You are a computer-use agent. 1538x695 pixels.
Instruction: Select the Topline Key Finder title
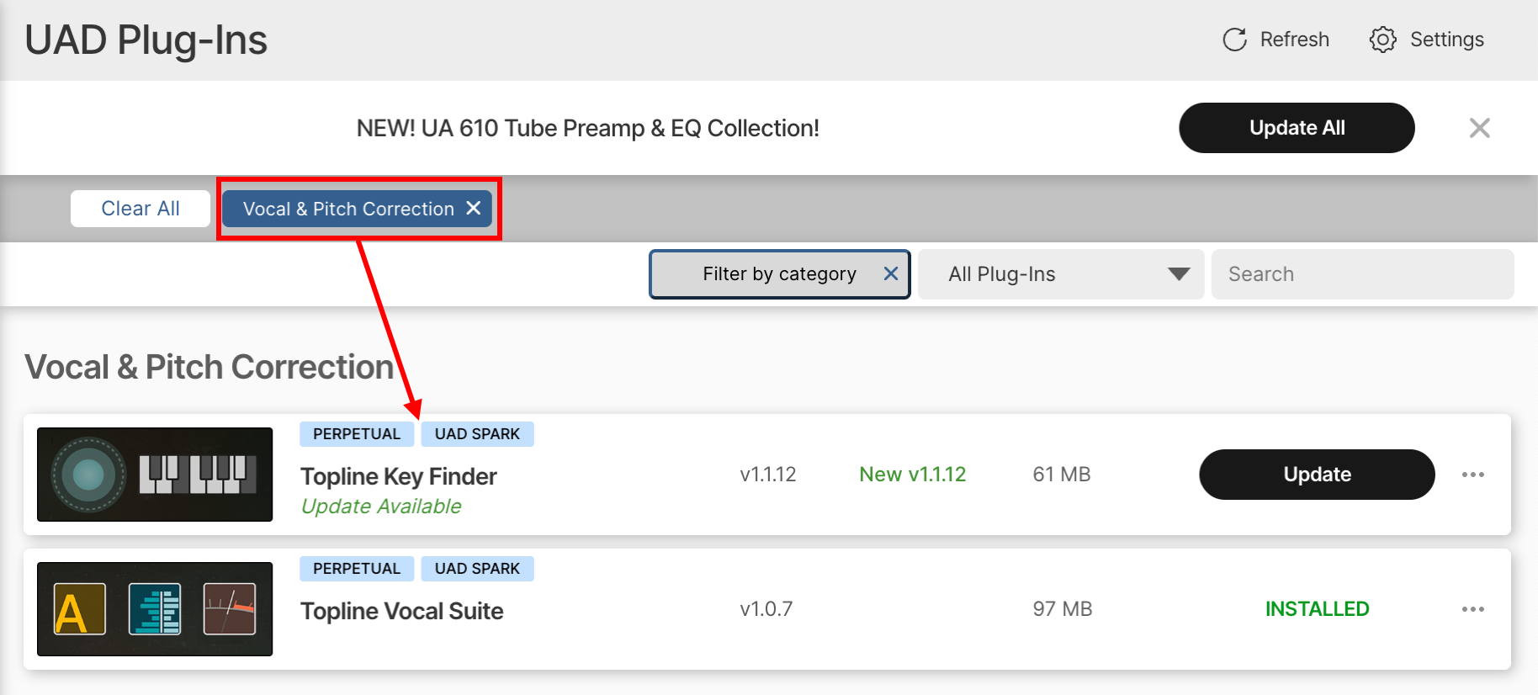click(399, 476)
